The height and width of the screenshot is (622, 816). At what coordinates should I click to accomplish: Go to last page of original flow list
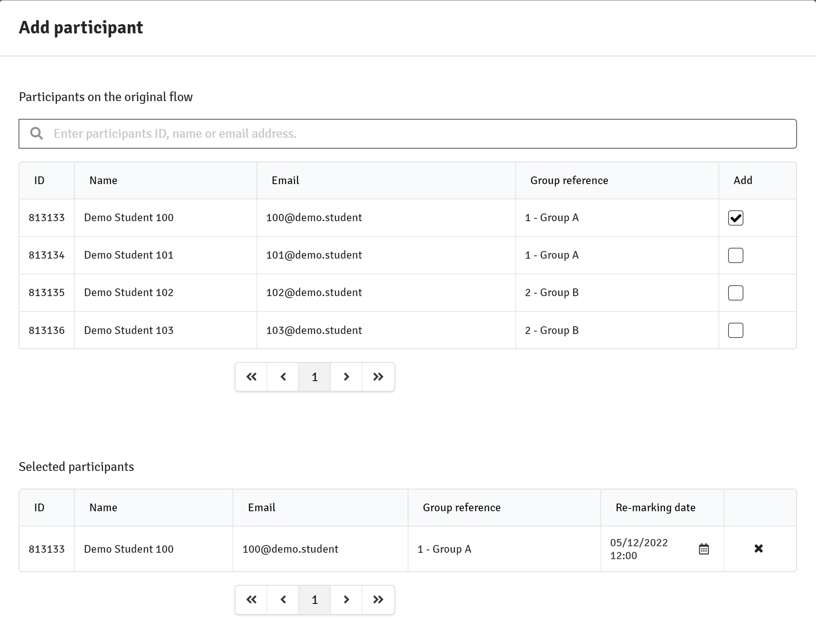click(x=378, y=377)
